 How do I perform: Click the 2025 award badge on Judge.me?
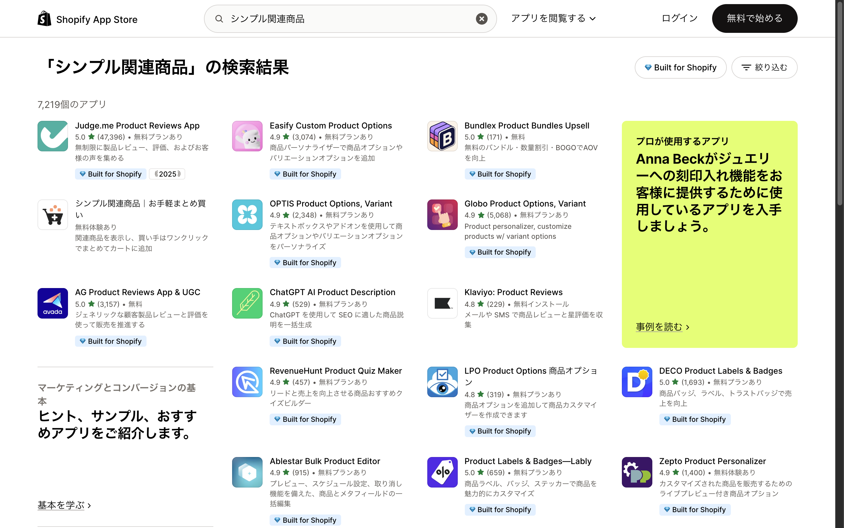(x=167, y=174)
